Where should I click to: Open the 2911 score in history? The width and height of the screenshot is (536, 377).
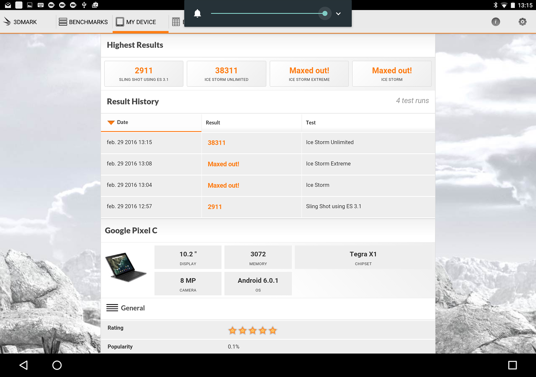[215, 207]
